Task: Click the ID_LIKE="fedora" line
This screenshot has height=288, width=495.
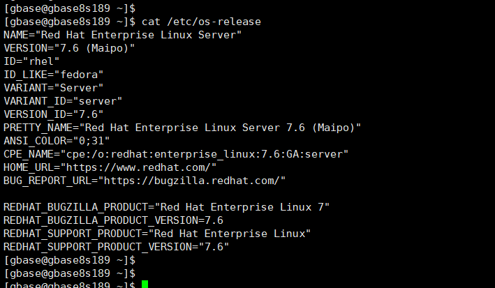Action: point(53,75)
